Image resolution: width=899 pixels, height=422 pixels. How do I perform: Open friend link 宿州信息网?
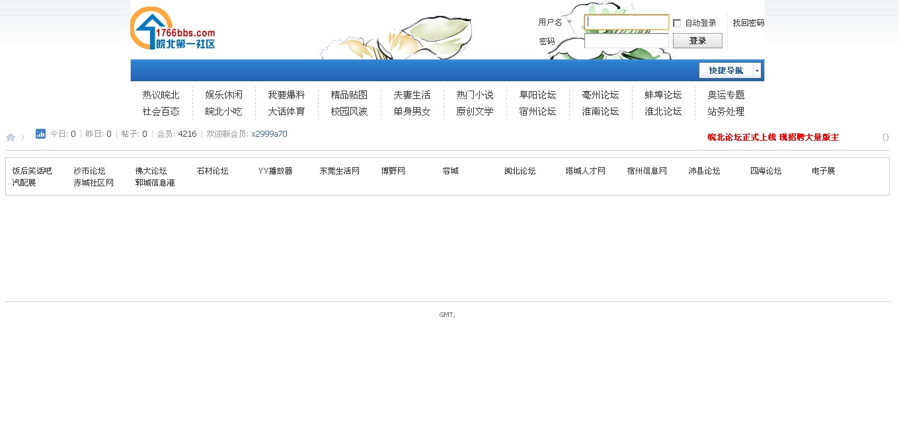[x=646, y=171]
